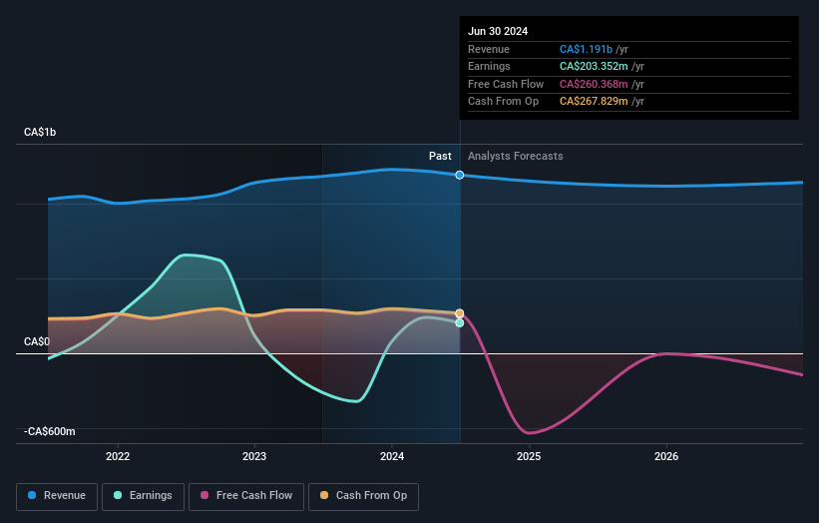Click the CA$260.368m free cash flow value
The width and height of the screenshot is (819, 523).
click(x=594, y=84)
